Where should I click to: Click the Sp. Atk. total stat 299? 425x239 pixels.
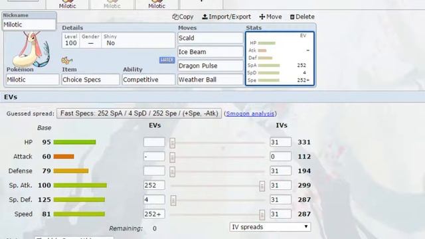304,185
